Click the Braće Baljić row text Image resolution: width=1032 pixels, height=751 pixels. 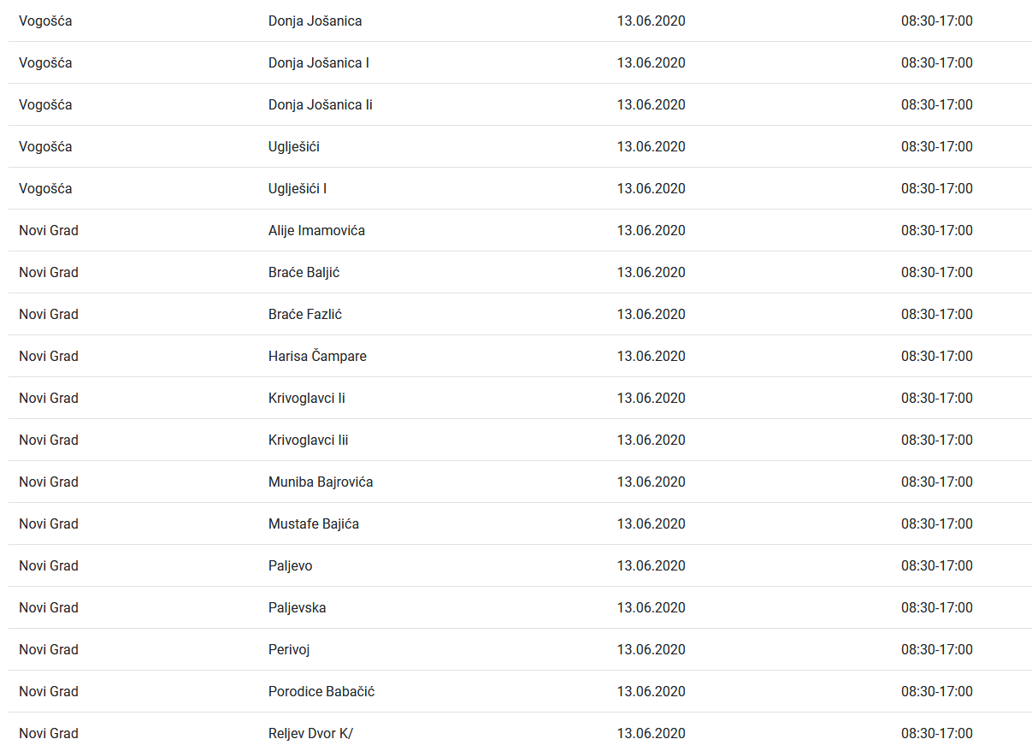[x=304, y=273]
